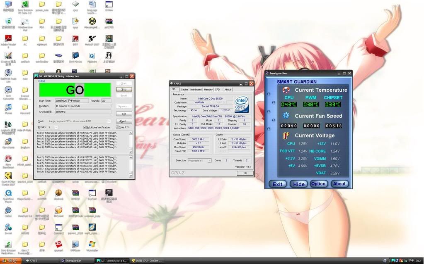Image resolution: width=424 pixels, height=264 pixels.
Task: Click the fan speed value 02090
Action: point(289,126)
